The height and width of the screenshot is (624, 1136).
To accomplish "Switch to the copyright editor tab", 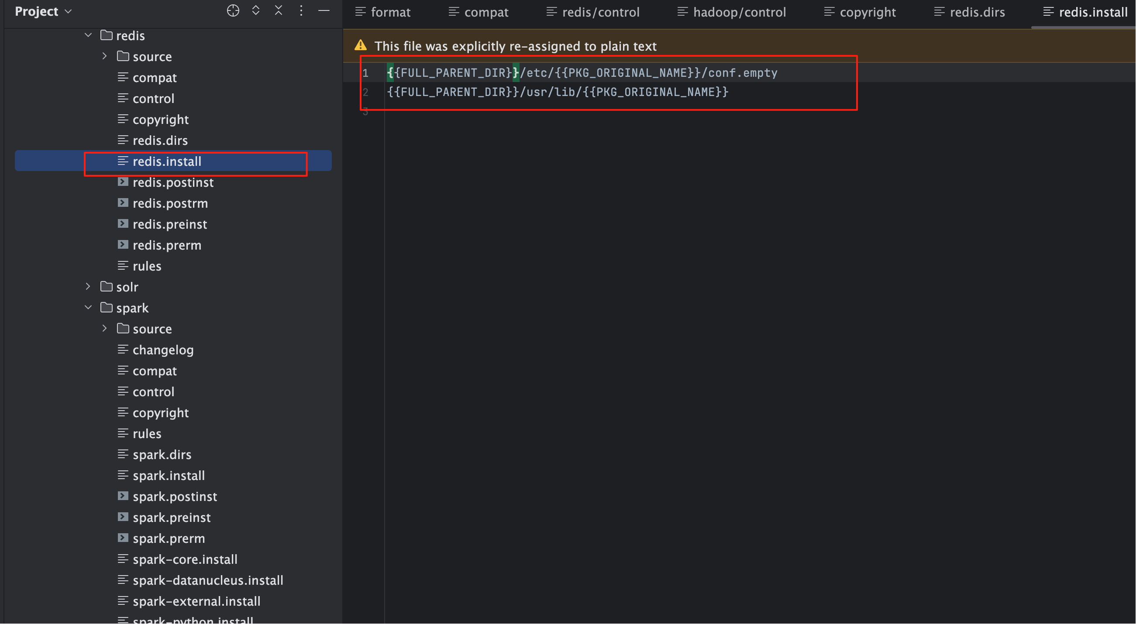I will click(x=860, y=12).
